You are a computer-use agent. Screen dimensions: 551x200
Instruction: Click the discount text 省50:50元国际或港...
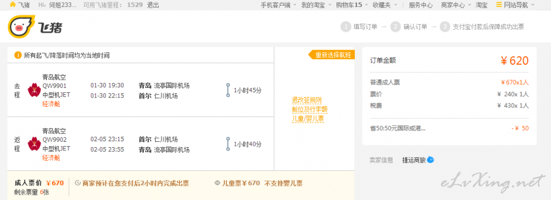[397, 128]
